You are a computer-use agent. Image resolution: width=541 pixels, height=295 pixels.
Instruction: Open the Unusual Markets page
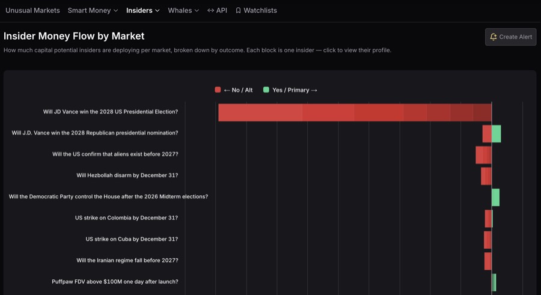point(32,10)
